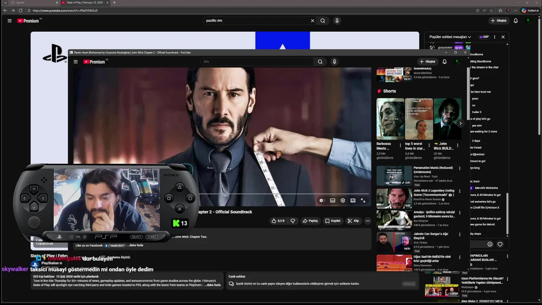
Task: Switch to the 'Ayarlar' browser tab
Action: [35, 3]
